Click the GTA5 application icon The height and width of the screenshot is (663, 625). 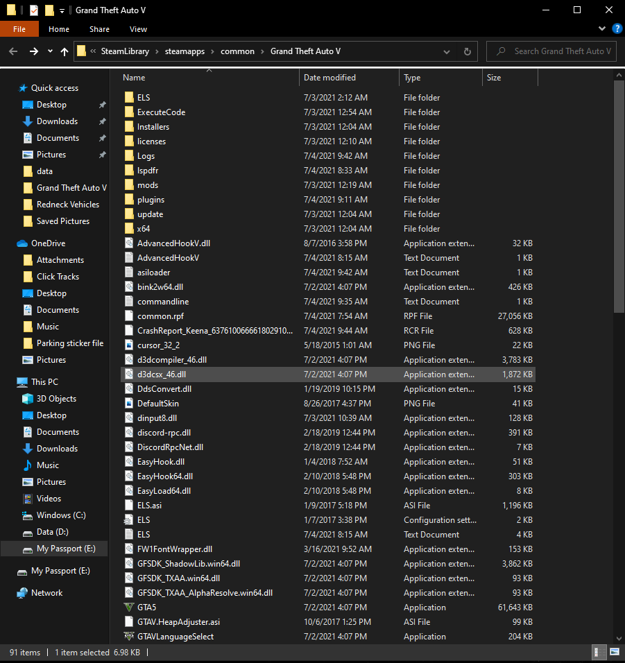129,608
